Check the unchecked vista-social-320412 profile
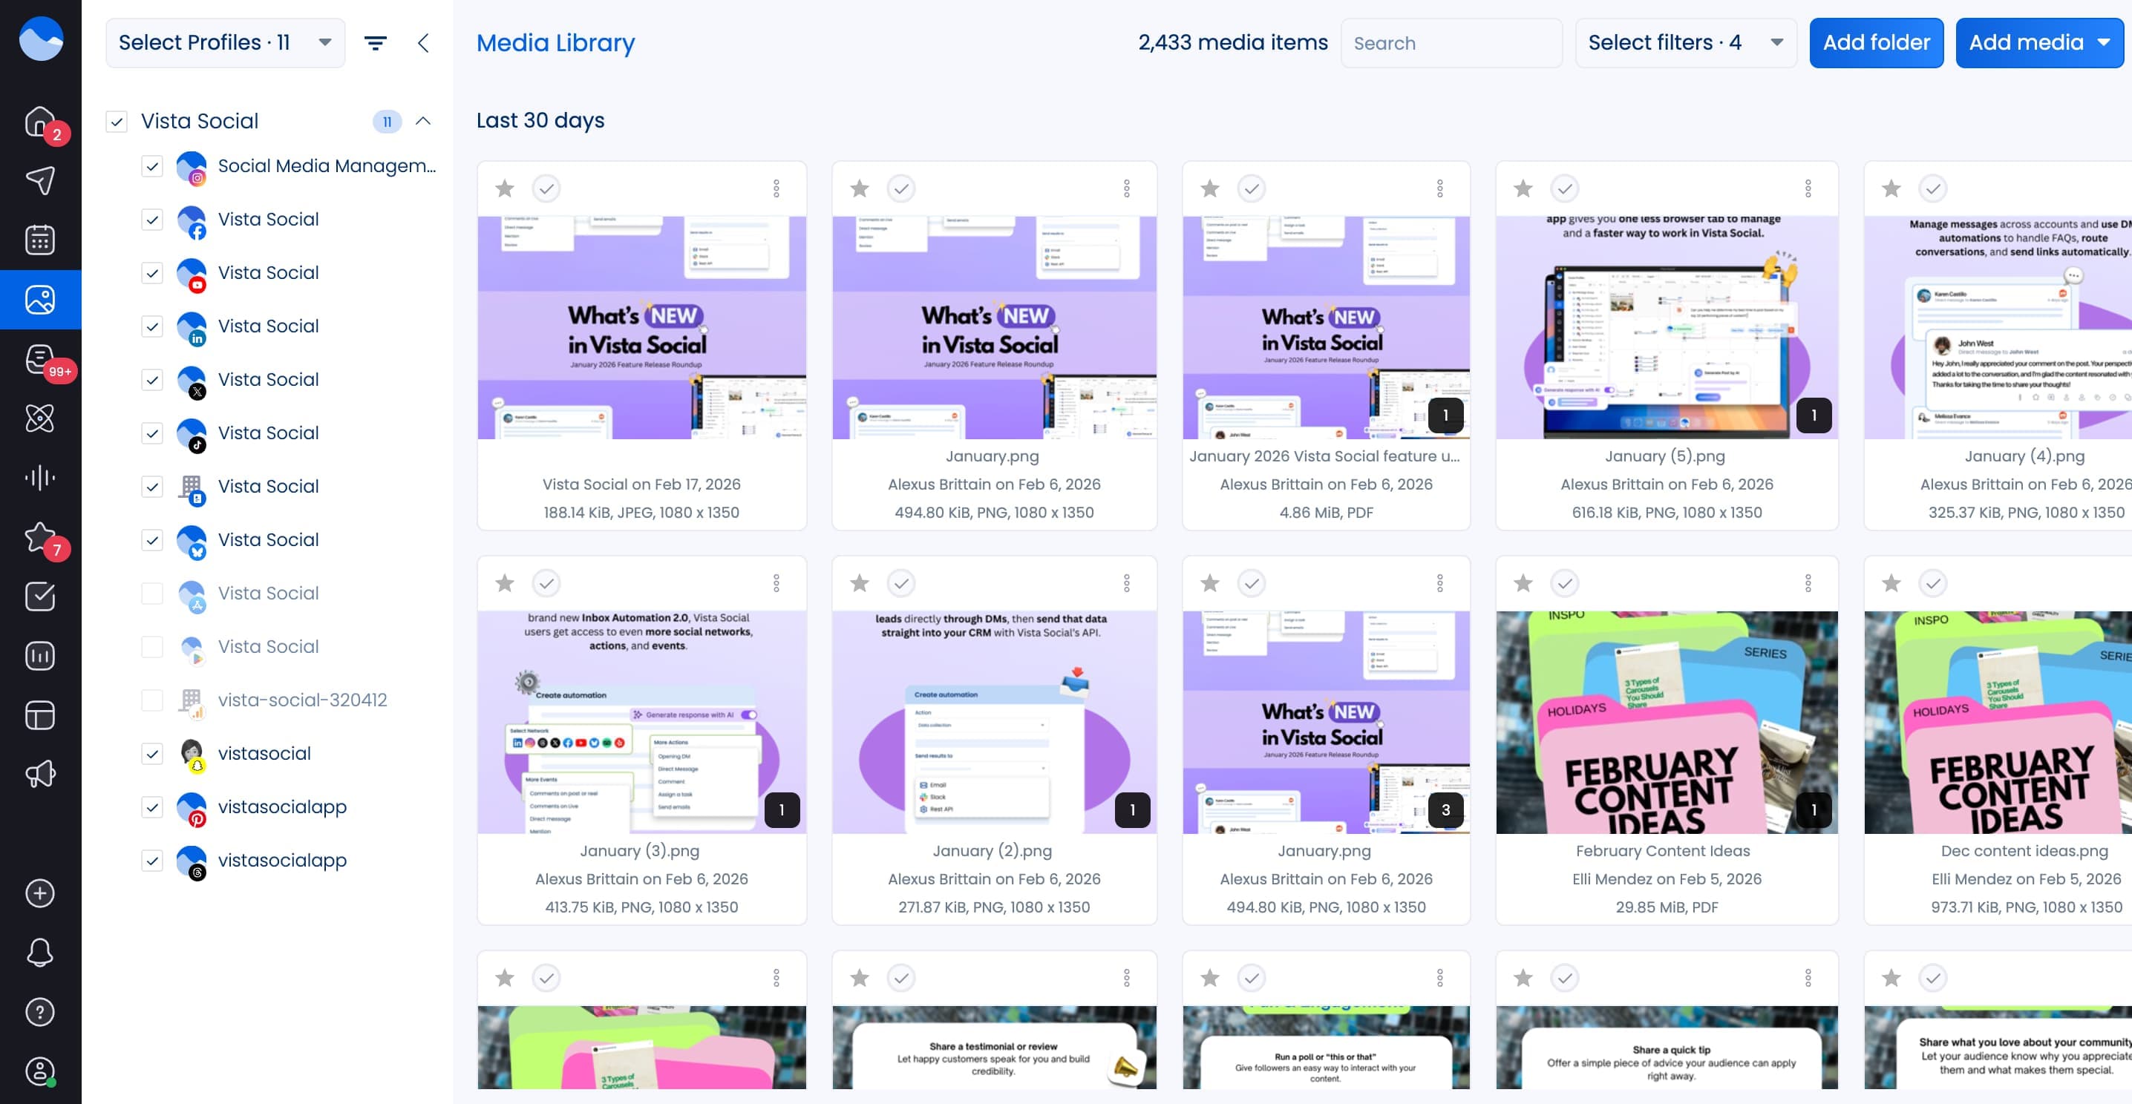 pyautogui.click(x=152, y=700)
